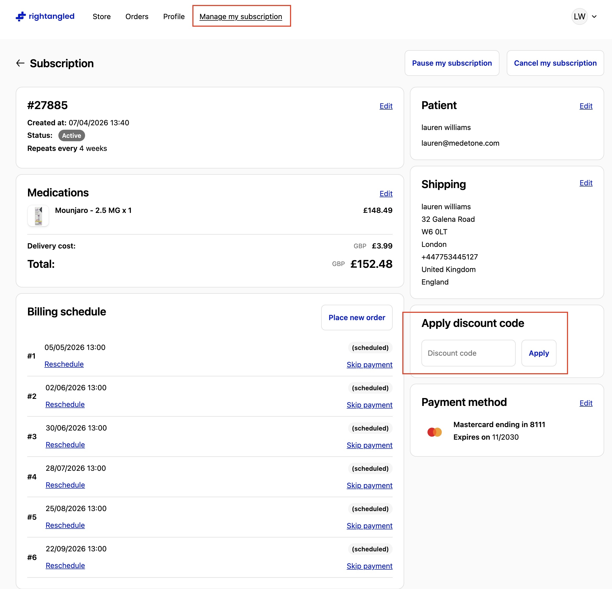This screenshot has height=589, width=612.
Task: Edit the Patient details
Action: [x=586, y=106]
